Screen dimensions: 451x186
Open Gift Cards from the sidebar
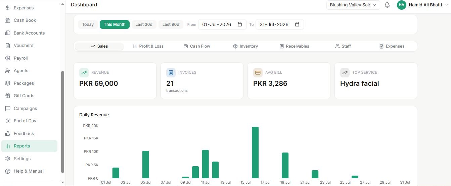(x=29, y=96)
